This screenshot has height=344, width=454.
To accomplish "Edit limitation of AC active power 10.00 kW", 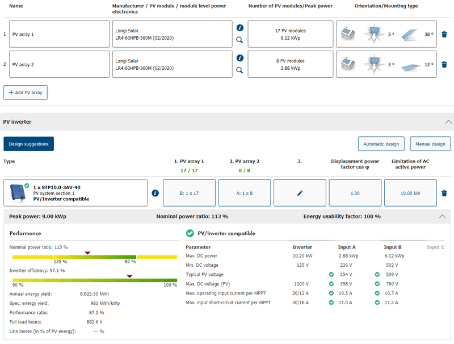I will point(410,193).
